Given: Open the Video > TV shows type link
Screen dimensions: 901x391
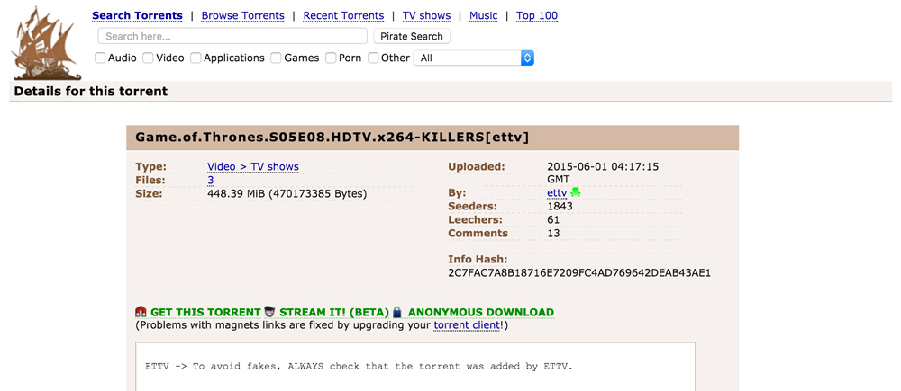Looking at the screenshot, I should click(x=253, y=167).
